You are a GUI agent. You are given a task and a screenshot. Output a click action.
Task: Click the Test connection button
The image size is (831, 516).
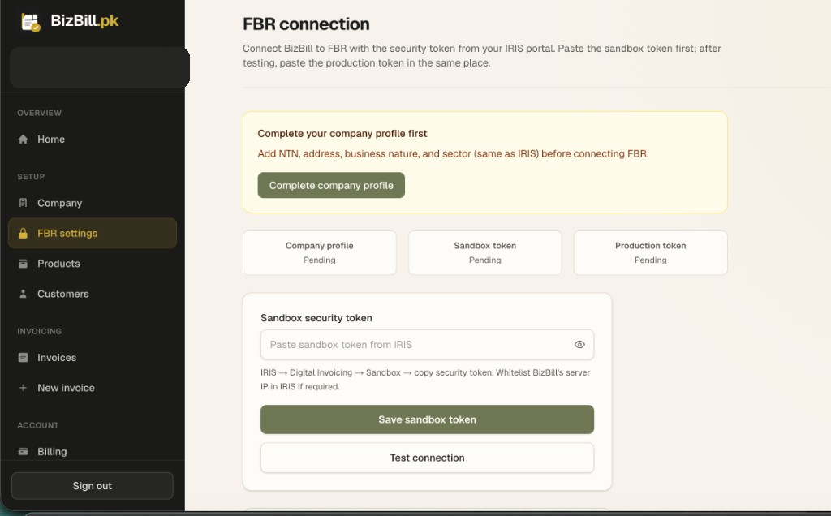click(427, 458)
